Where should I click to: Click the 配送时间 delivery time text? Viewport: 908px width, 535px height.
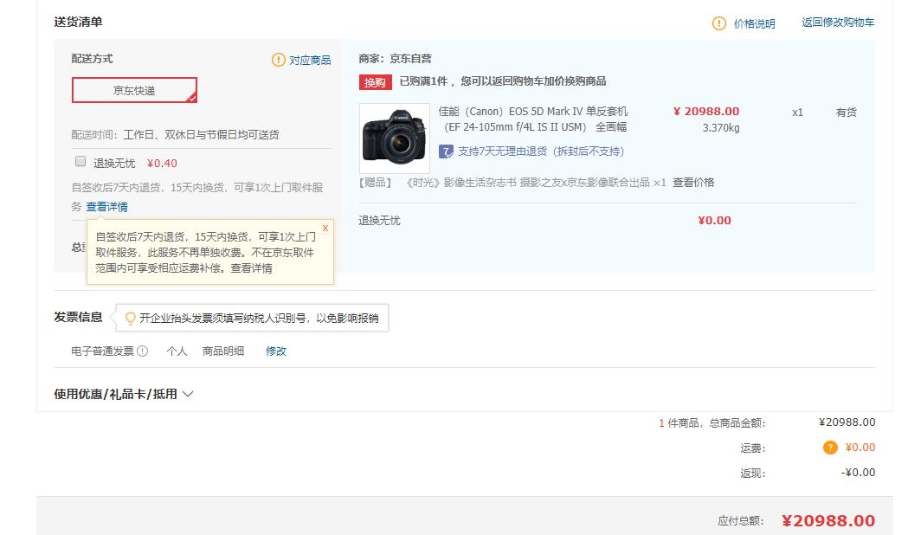coord(175,135)
